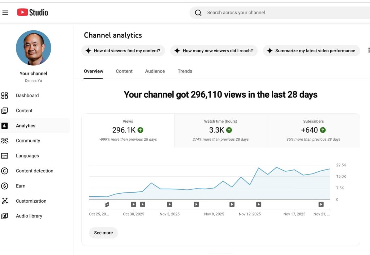Viewport: 370px width, 255px height.
Task: Open Community section icon
Action: tap(5, 141)
